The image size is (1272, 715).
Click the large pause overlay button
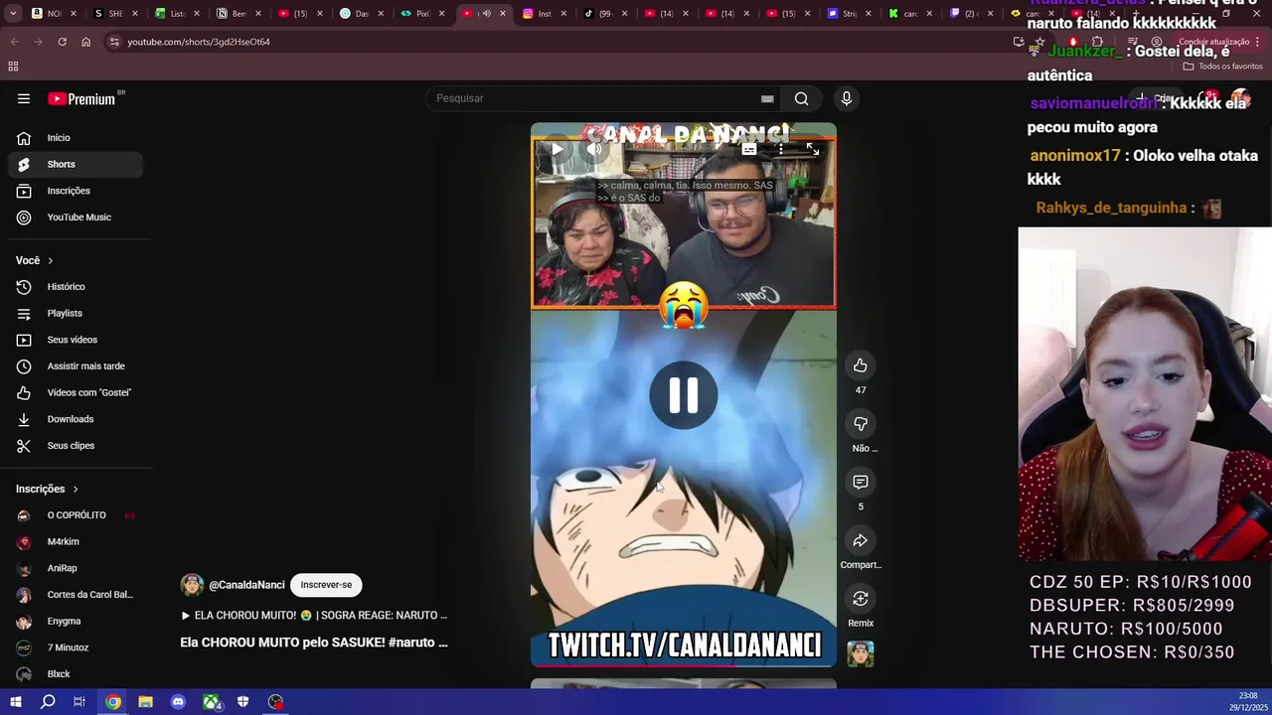[x=684, y=395]
